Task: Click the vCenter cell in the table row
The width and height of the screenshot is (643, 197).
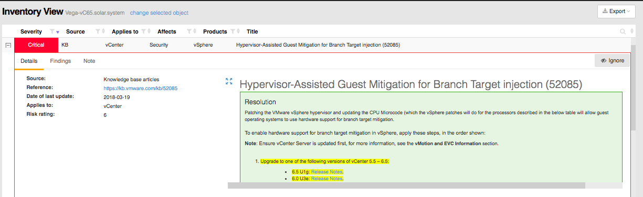Action: tap(114, 45)
